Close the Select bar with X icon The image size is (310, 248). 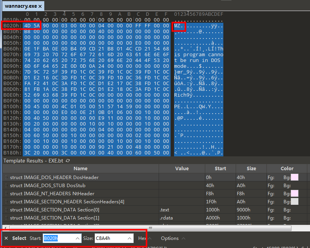(6, 238)
